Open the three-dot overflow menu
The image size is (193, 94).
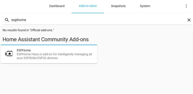(186, 6)
